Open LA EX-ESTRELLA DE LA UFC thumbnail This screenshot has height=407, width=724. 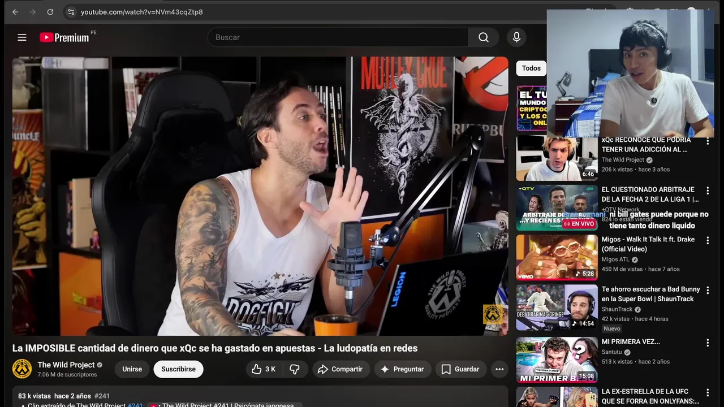pos(557,397)
